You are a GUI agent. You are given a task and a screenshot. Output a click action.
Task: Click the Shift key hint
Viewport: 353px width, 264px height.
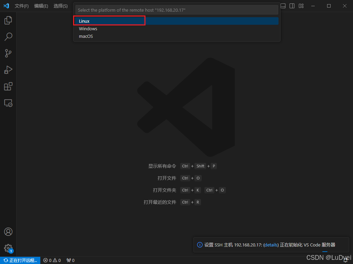(x=200, y=166)
